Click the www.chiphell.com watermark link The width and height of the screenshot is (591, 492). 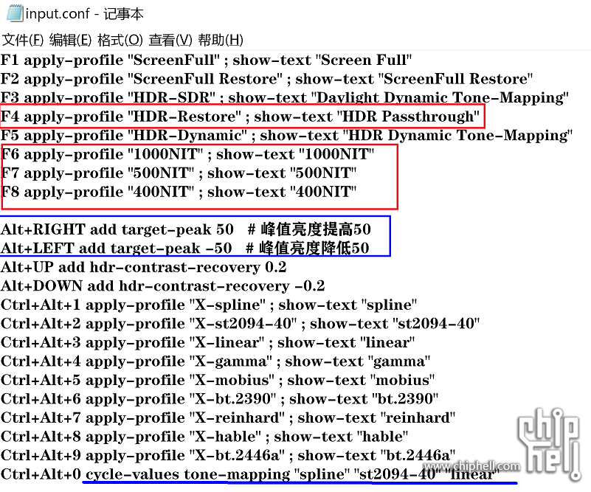[471, 466]
